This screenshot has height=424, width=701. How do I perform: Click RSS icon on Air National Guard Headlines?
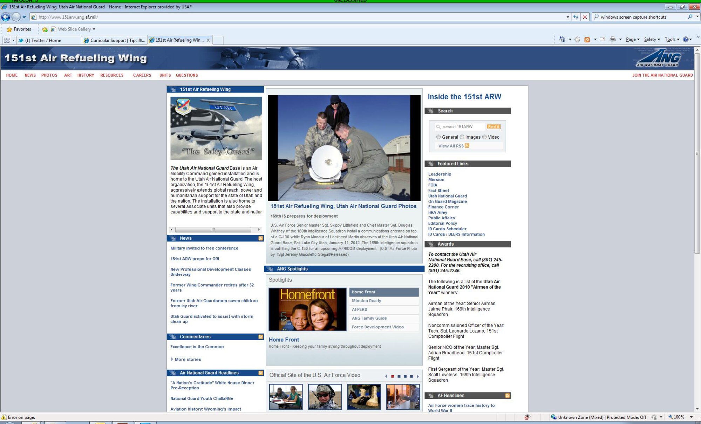tap(260, 373)
